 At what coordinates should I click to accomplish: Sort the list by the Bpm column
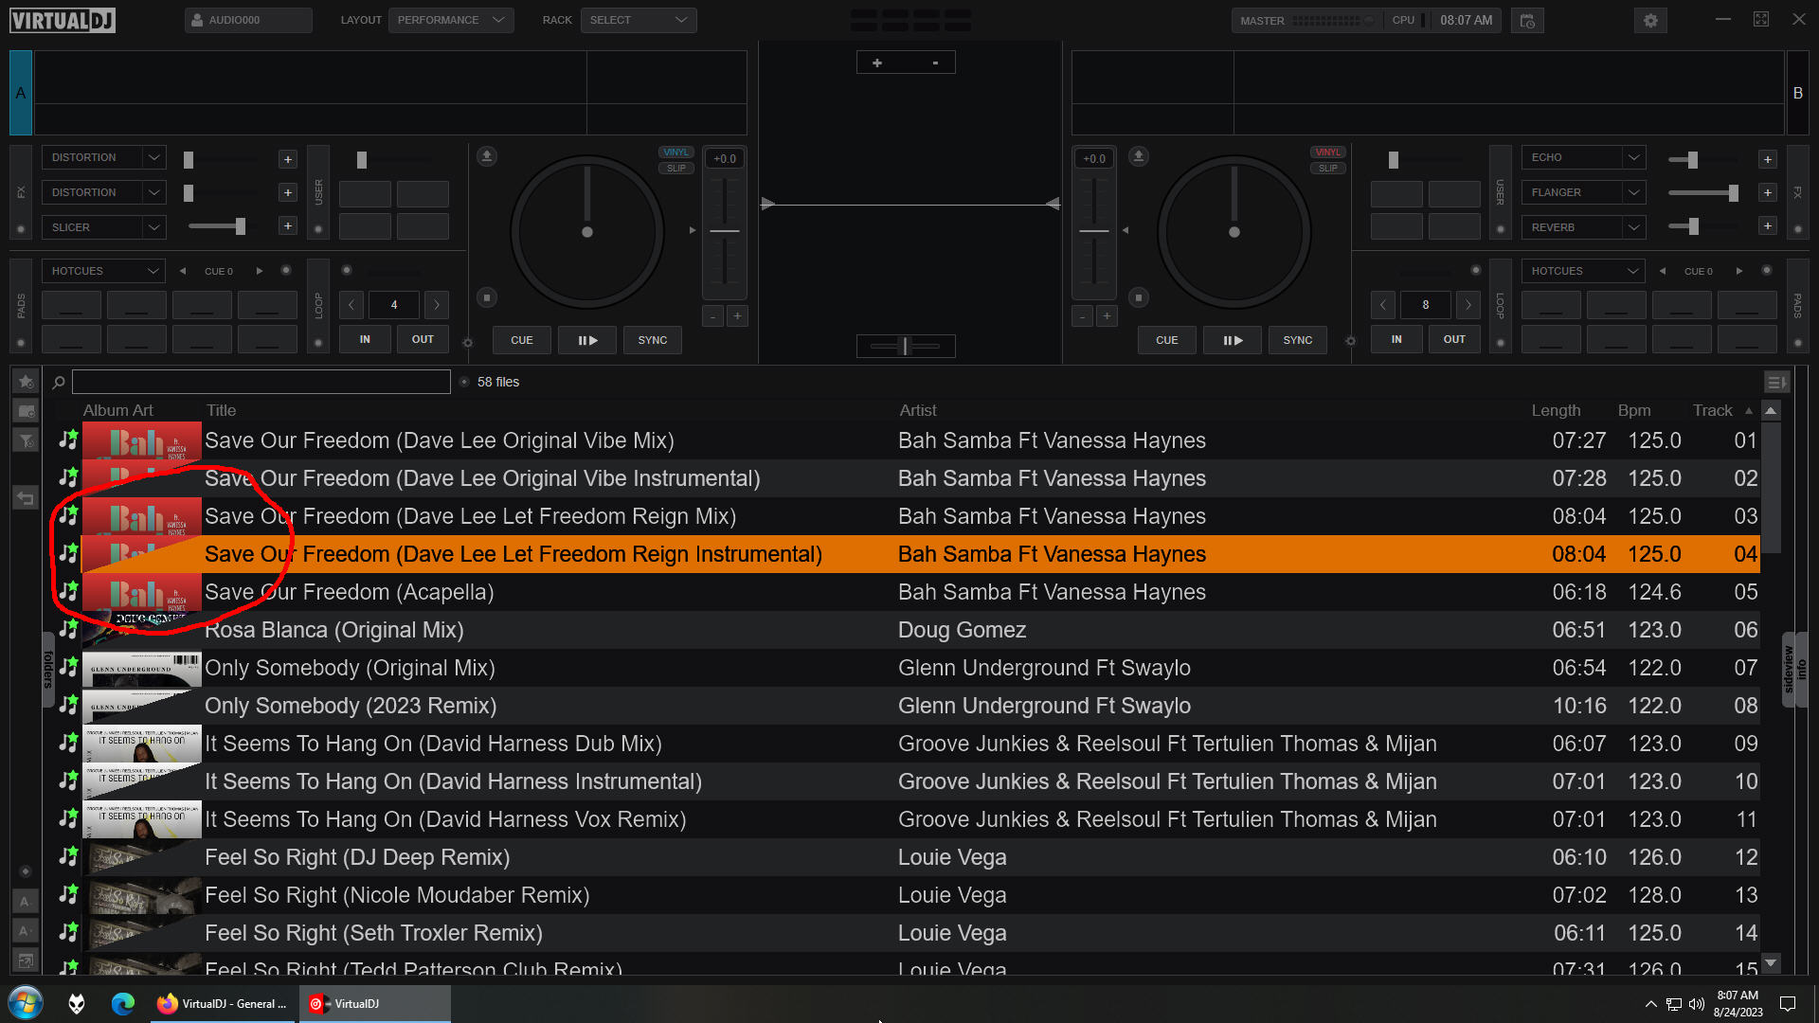tap(1633, 410)
